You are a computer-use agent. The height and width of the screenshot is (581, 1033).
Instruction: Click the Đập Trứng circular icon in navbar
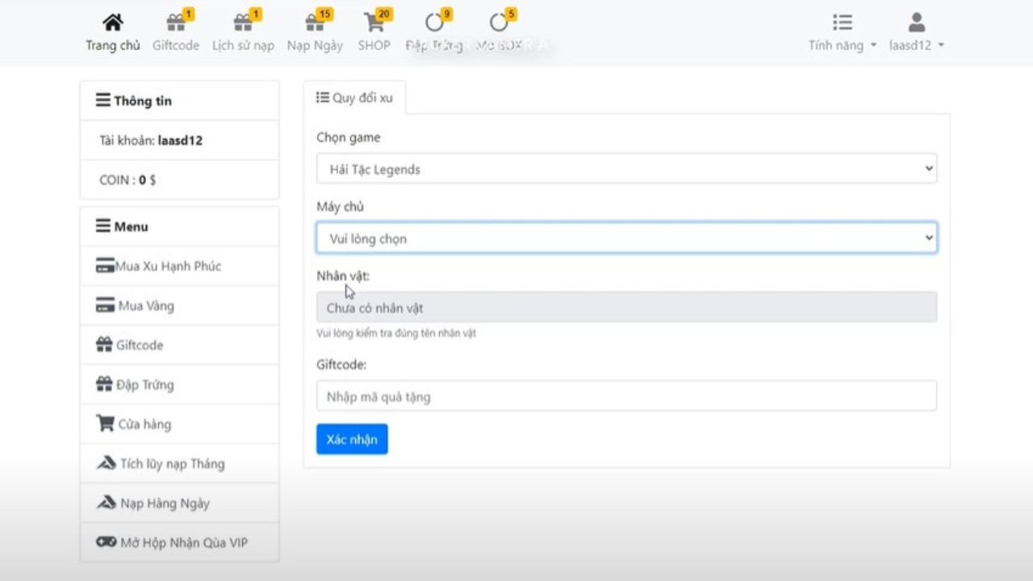[435, 23]
